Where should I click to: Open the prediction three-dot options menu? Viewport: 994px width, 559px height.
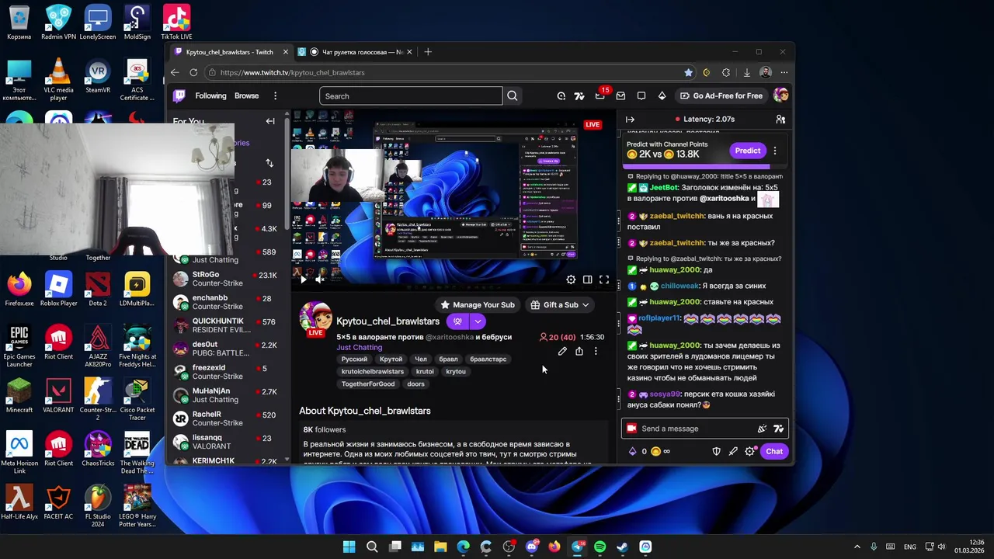[x=774, y=151]
